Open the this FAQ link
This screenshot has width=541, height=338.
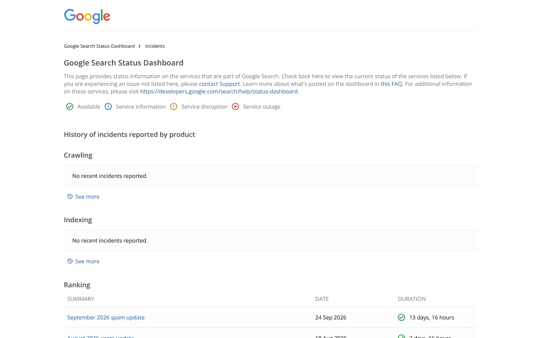tap(391, 84)
